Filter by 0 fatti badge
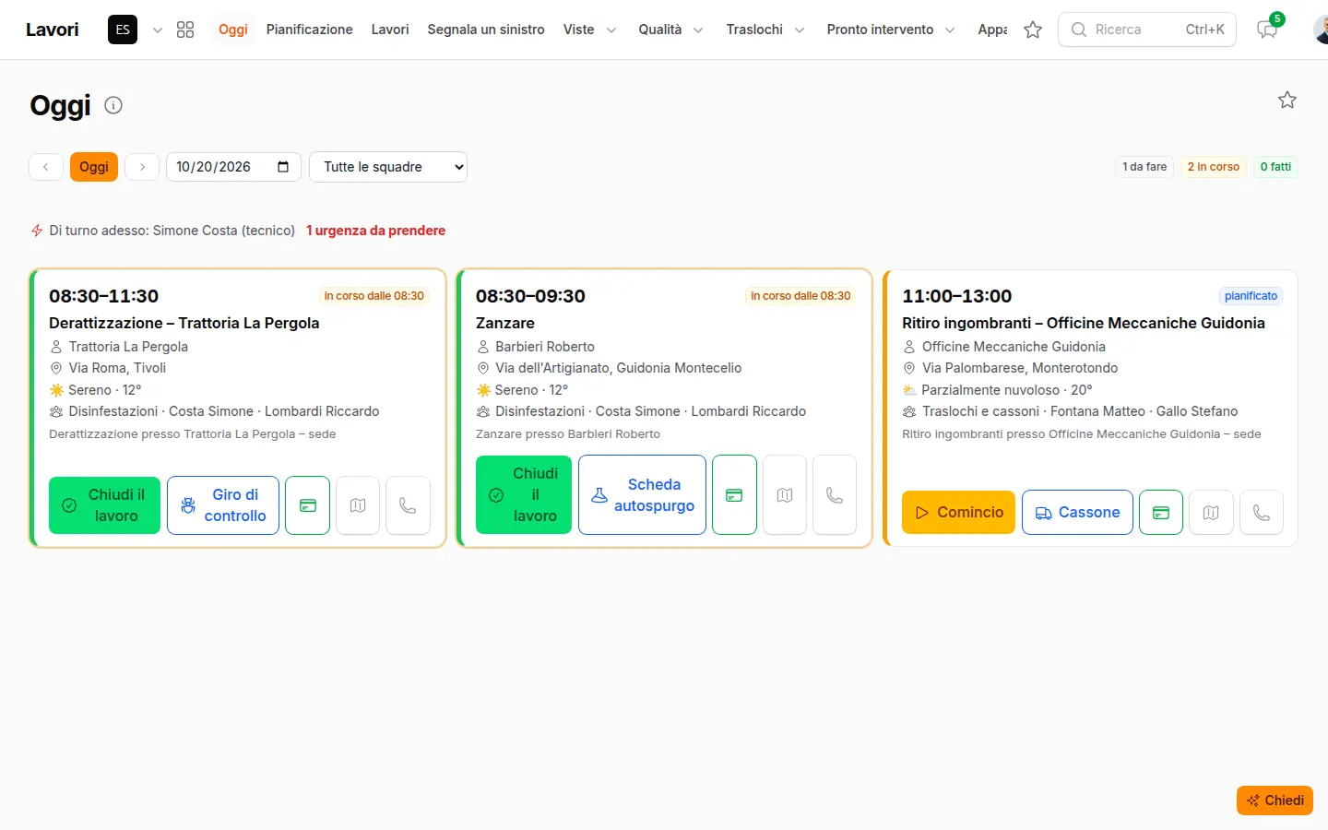This screenshot has height=830, width=1328. [x=1275, y=167]
